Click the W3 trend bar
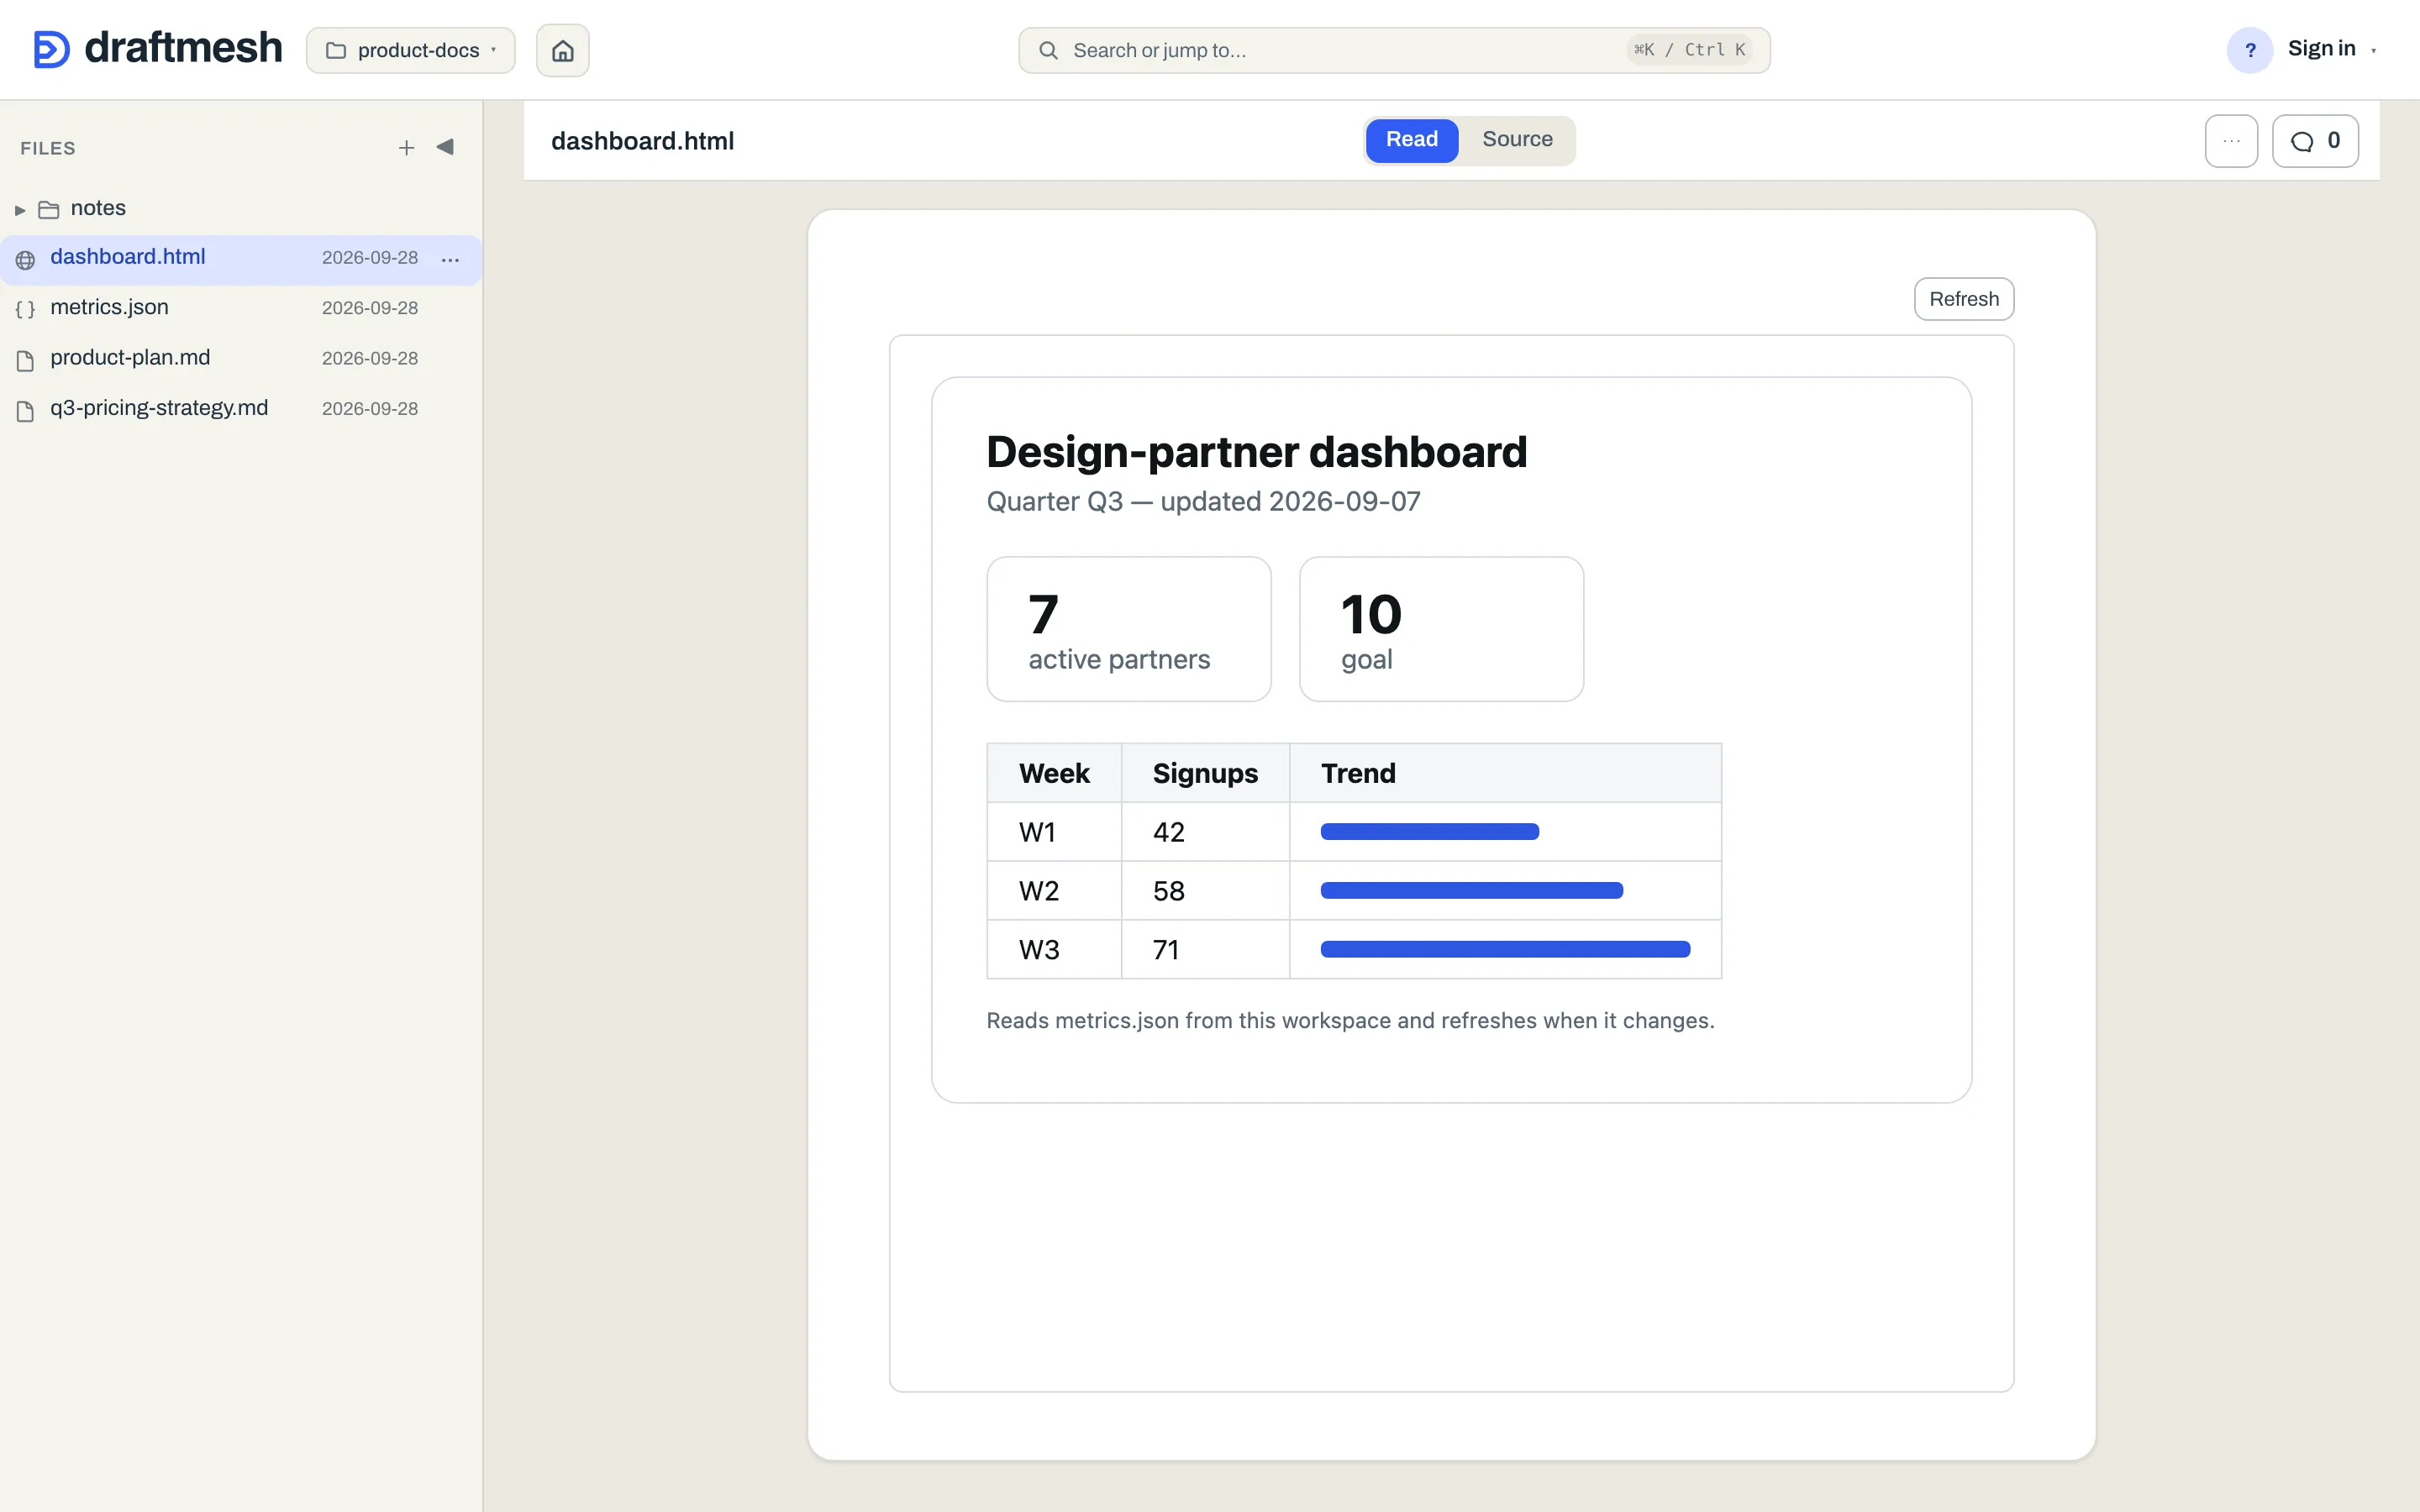Image resolution: width=2420 pixels, height=1512 pixels. pyautogui.click(x=1505, y=950)
